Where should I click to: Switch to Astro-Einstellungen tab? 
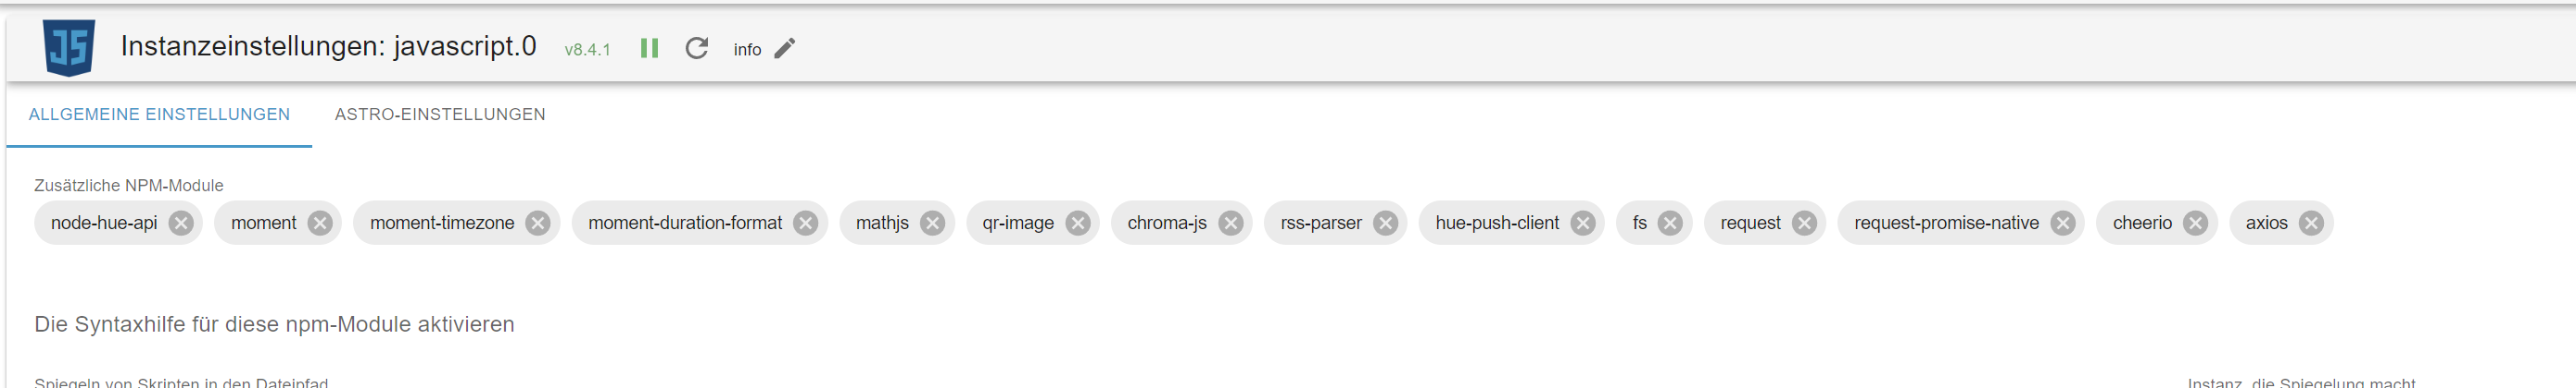click(440, 115)
